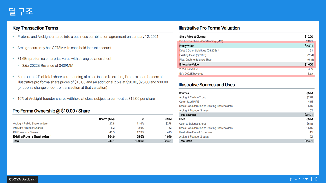
Task: Click the 'ArcLight Public Shareholders' row
Action: point(93,124)
